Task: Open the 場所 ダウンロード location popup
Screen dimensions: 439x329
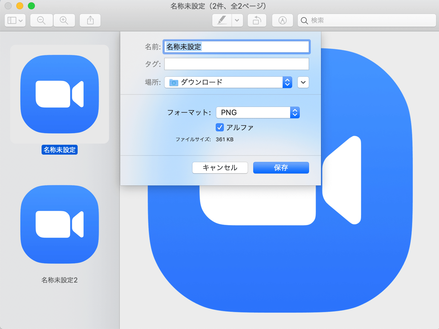Action: tap(228, 82)
